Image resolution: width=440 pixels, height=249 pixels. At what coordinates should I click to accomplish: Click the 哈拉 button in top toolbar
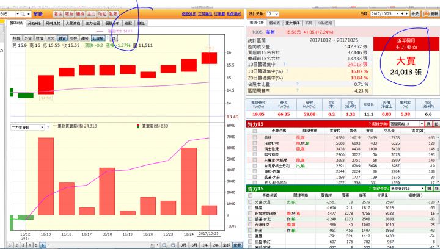[x=102, y=14]
